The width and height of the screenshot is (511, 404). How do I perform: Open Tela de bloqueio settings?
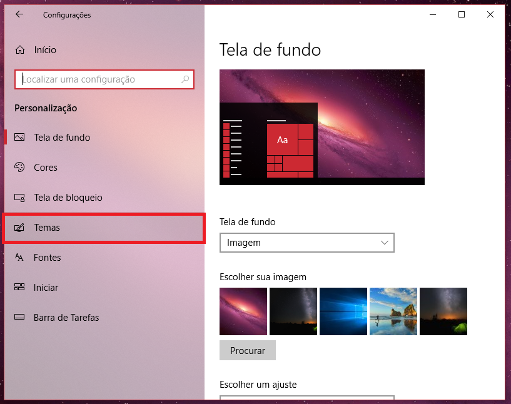(x=104, y=198)
